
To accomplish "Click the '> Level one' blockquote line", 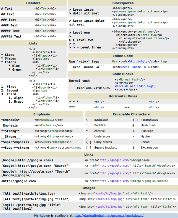I will [x=80, y=33].
